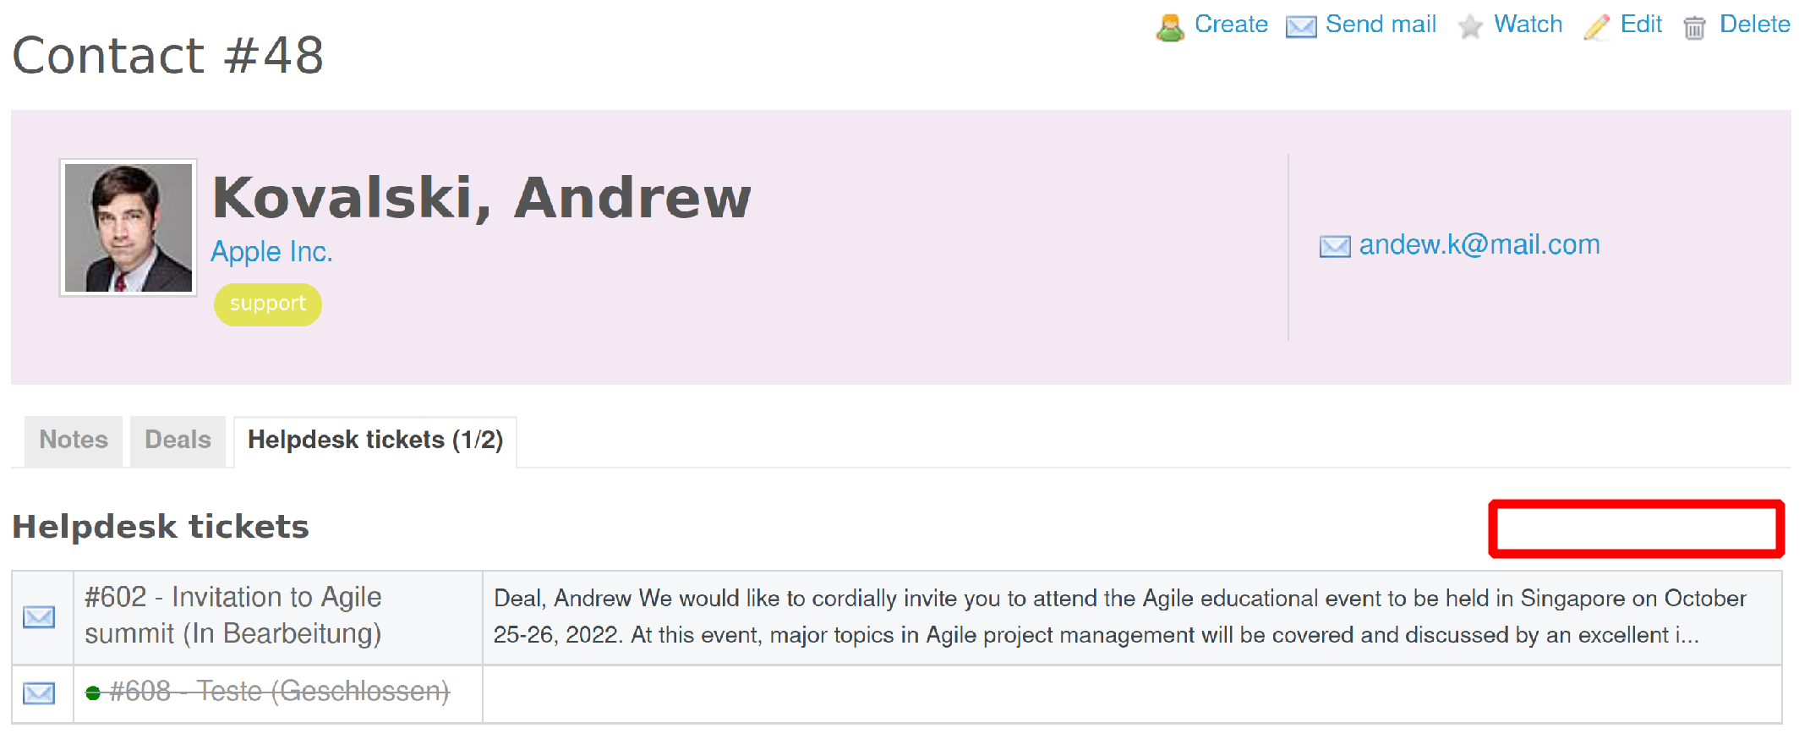This screenshot has height=739, width=1810.
Task: Click the Watch star icon
Action: pyautogui.click(x=1470, y=27)
